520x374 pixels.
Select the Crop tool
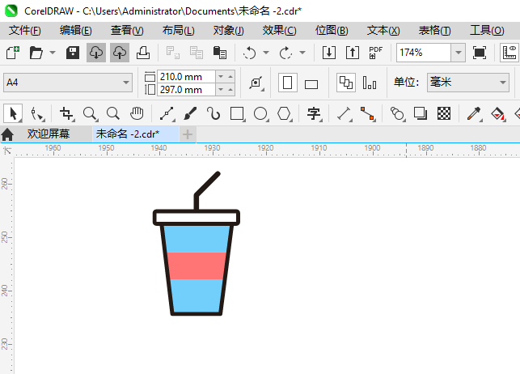[66, 113]
